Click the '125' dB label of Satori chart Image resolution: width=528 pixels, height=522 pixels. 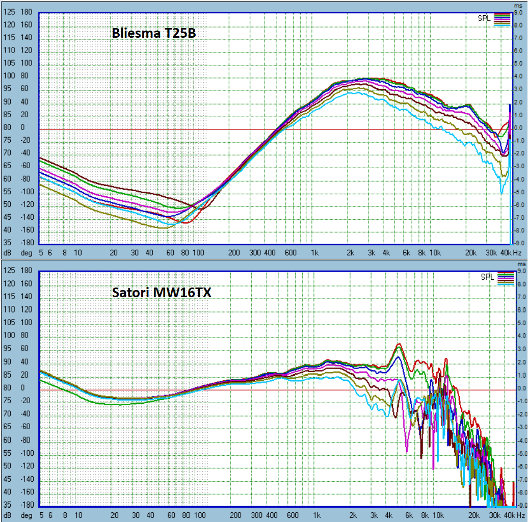point(9,270)
